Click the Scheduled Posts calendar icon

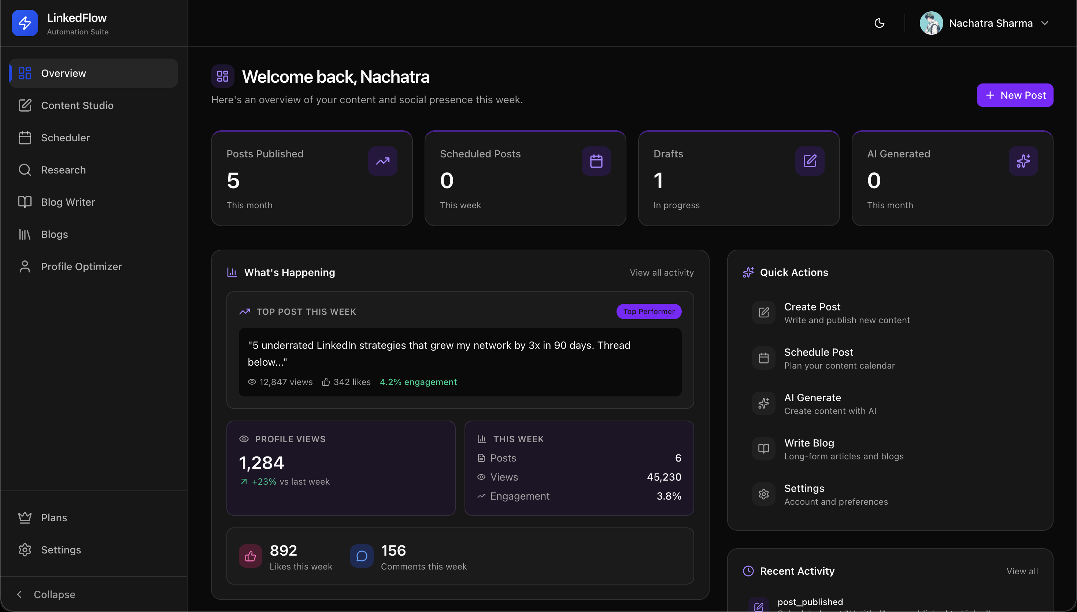tap(596, 161)
